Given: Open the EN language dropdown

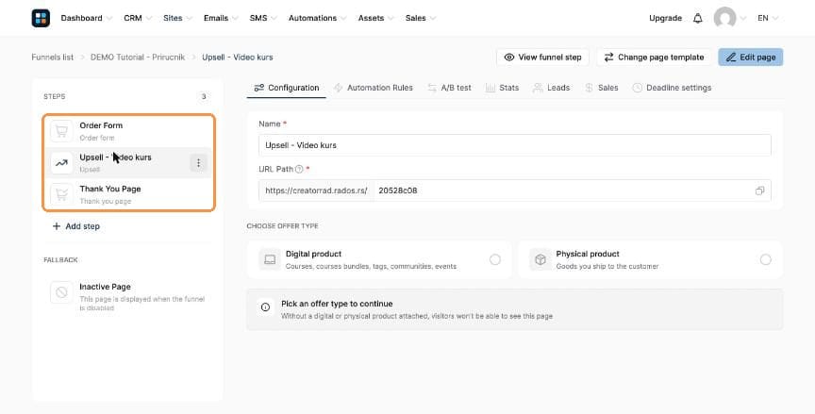Looking at the screenshot, I should [x=768, y=18].
